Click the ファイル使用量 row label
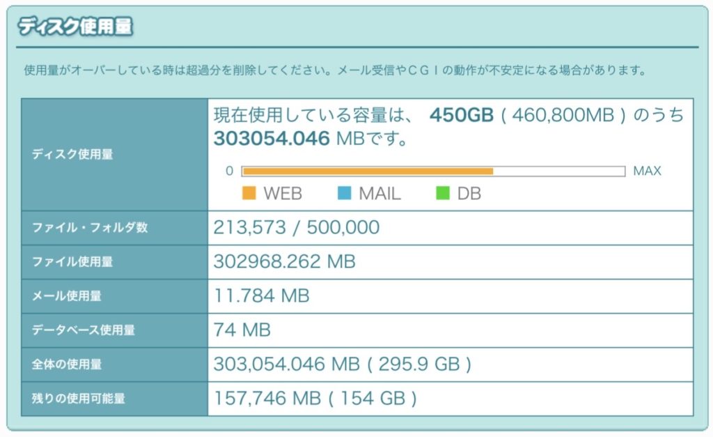Image resolution: width=713 pixels, height=437 pixels. click(72, 262)
